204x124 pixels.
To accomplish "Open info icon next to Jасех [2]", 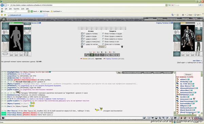I will 40,23.
